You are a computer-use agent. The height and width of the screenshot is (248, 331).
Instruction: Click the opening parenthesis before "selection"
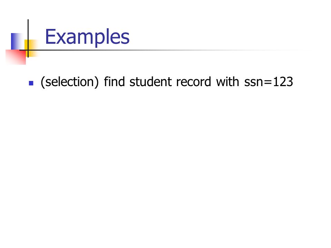tap(42, 82)
